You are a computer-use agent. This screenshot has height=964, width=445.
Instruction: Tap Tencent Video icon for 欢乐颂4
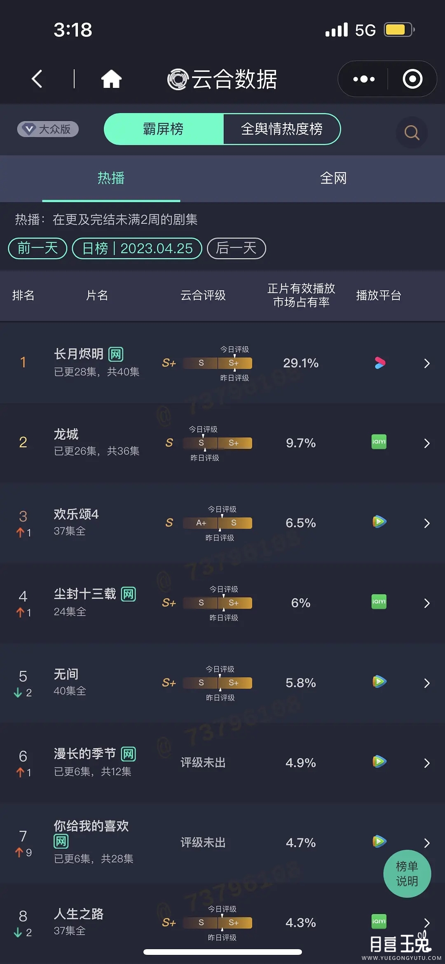379,522
